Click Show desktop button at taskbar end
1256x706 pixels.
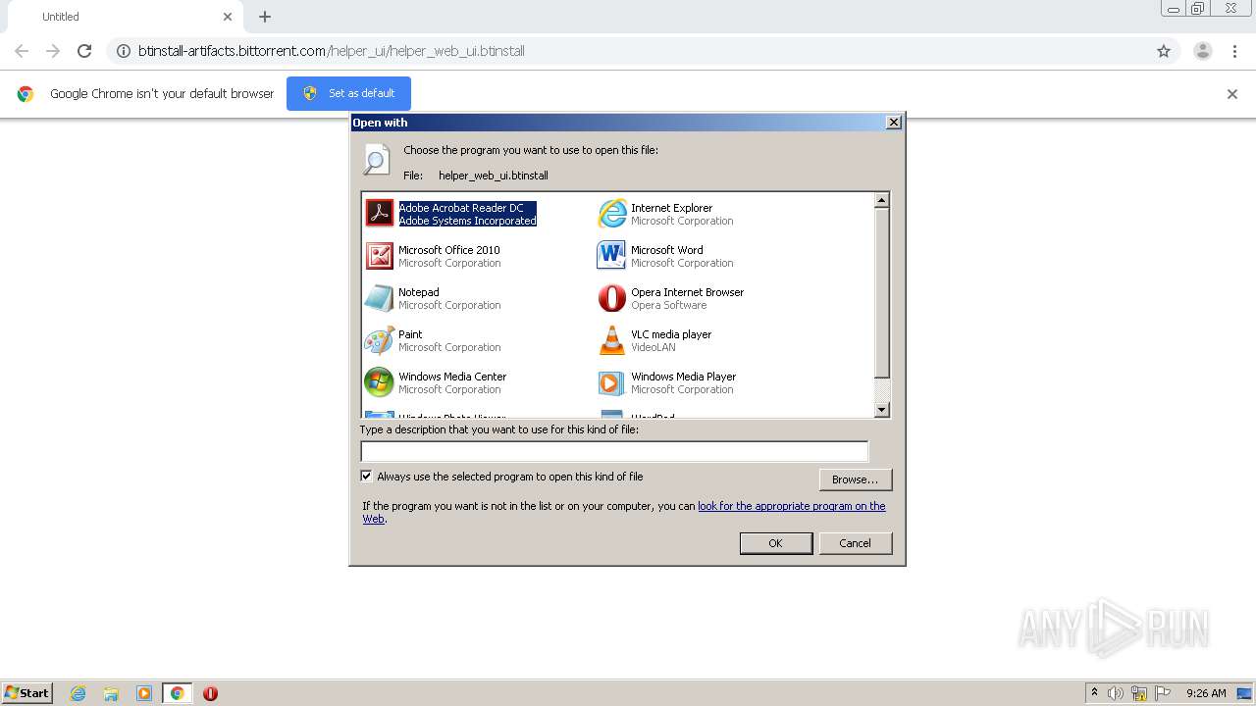1244,693
